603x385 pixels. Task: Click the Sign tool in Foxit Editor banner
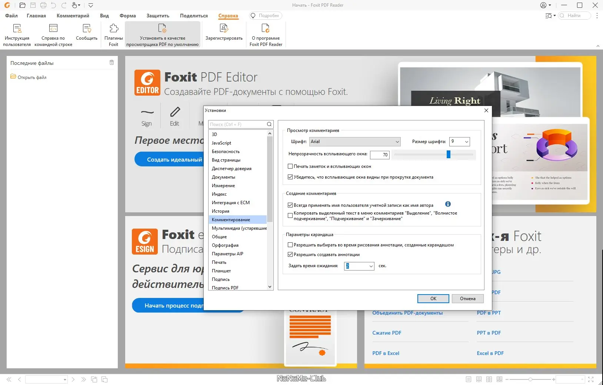(x=147, y=117)
